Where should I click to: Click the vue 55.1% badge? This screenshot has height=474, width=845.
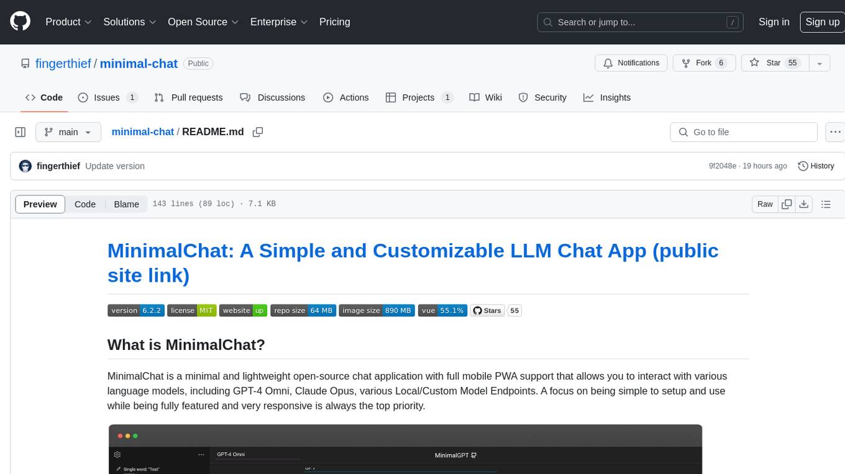442,310
